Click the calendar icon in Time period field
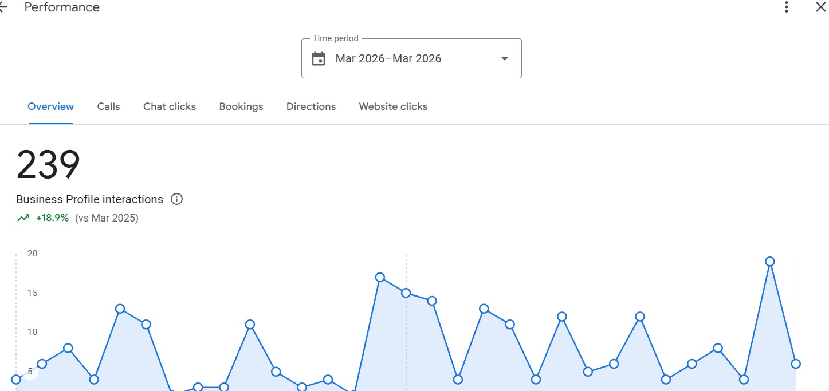Screen dimensions: 829x391 click(319, 58)
